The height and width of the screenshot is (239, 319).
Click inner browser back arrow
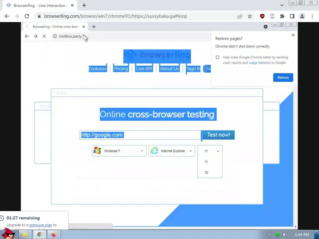[27, 36]
